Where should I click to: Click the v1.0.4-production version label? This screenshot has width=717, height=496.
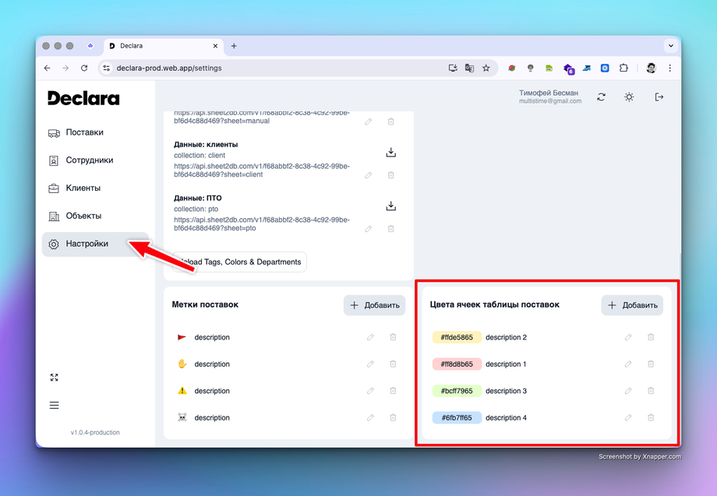[x=95, y=432]
